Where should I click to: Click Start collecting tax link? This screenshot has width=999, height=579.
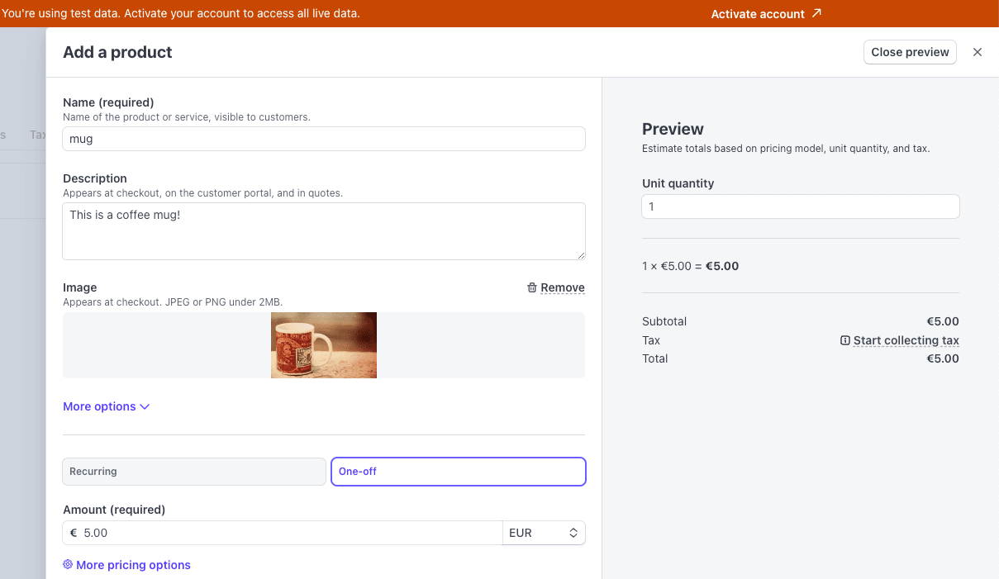[906, 340]
